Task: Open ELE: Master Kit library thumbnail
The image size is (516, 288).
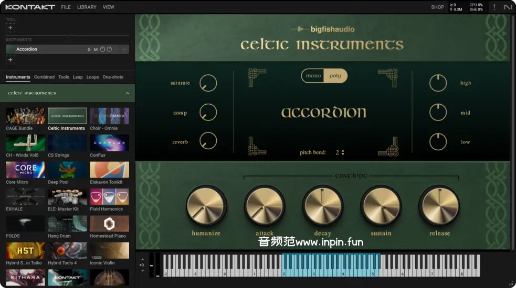Action: point(68,197)
